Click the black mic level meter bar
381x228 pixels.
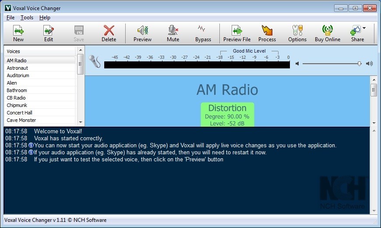pos(197,65)
